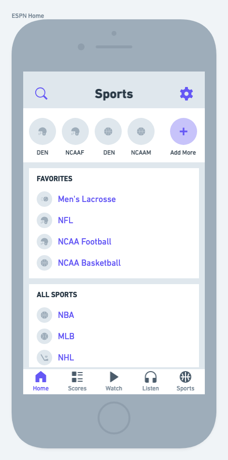Image resolution: width=228 pixels, height=460 pixels.
Task: Open the Men's Lacrosse link
Action: [87, 199]
